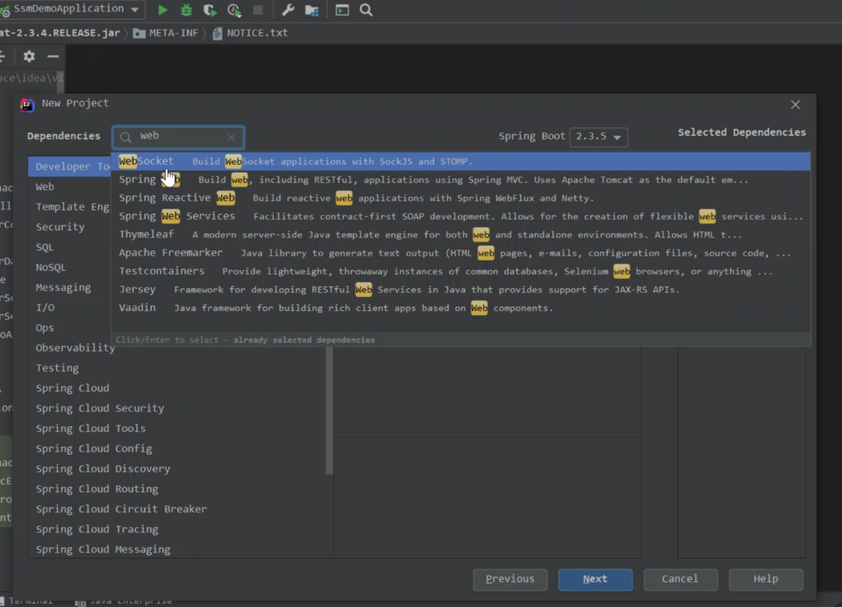Image resolution: width=842 pixels, height=607 pixels.
Task: Clear the dependency search text
Action: point(231,138)
